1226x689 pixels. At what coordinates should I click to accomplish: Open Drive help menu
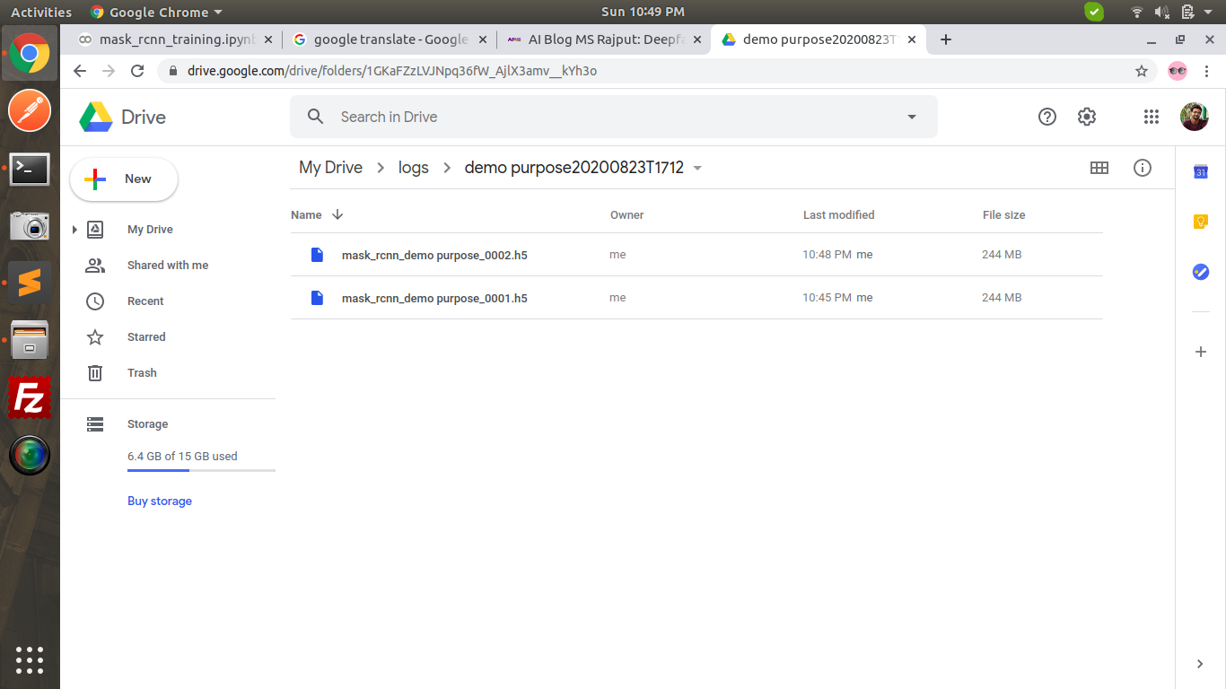[x=1046, y=117]
